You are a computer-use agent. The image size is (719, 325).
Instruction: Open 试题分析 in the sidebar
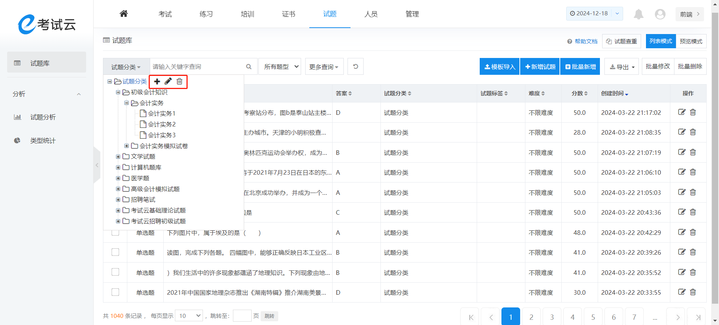(x=43, y=117)
